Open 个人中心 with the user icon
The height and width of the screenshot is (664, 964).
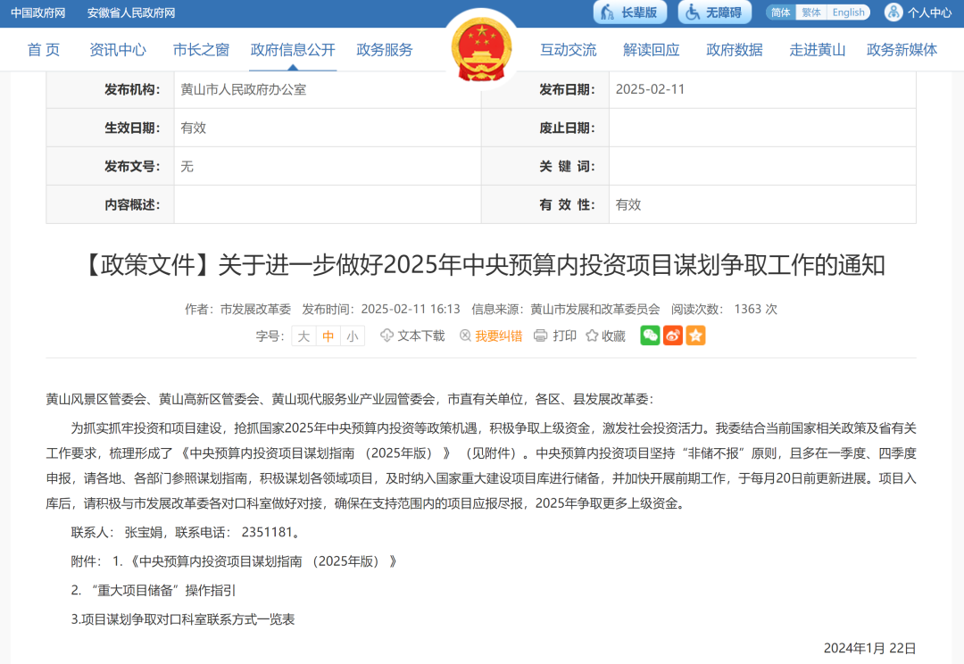pos(918,12)
